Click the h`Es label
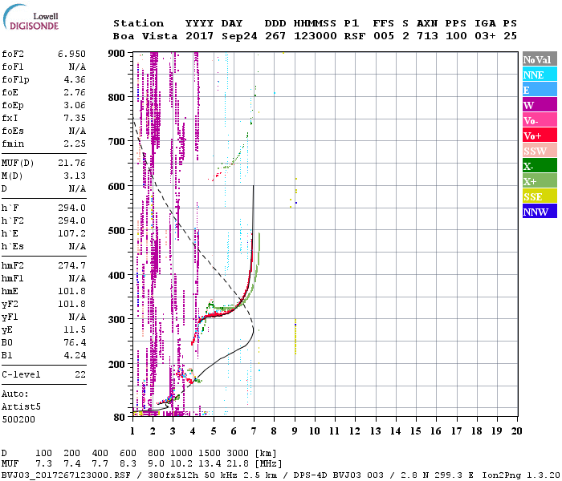This screenshot has width=562, height=481. [x=13, y=247]
